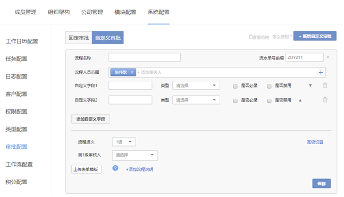This screenshot has height=197, width=344.
Task: Delete 自定义字段2 with its trash icon
Action: (x=325, y=100)
